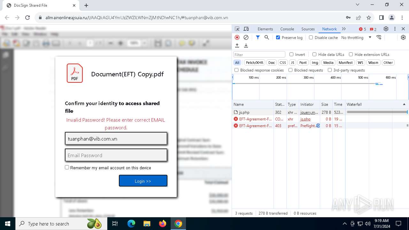The image size is (409, 230).
Task: Expand more DevTools tabs chevron
Action: point(344,29)
